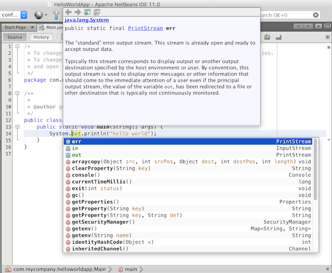Toggle editor to History view
The width and height of the screenshot is (332, 273).
pos(41,37)
